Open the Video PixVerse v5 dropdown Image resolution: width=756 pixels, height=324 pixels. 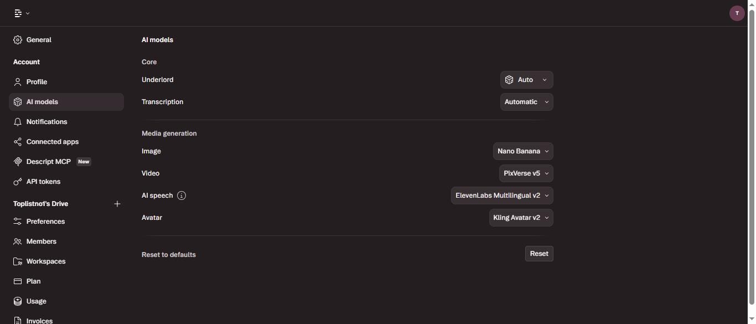(526, 173)
